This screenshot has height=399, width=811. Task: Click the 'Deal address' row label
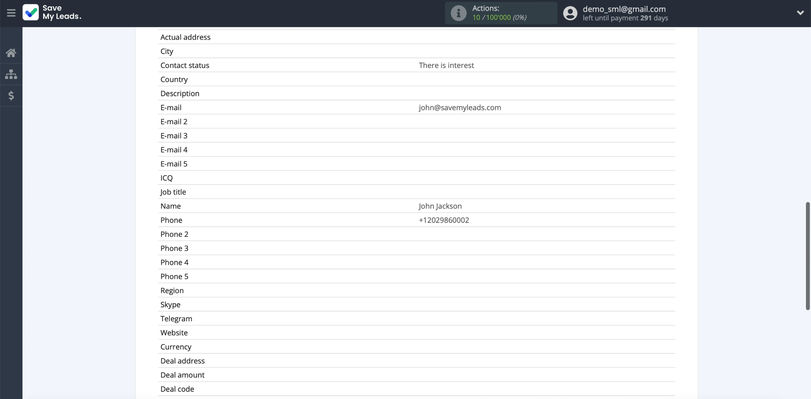182,361
